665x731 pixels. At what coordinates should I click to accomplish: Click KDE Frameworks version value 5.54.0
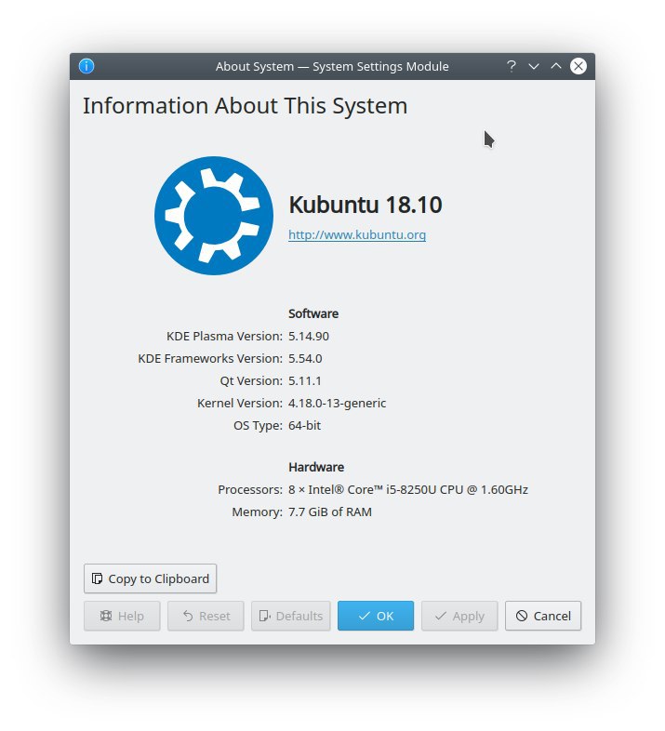[305, 358]
